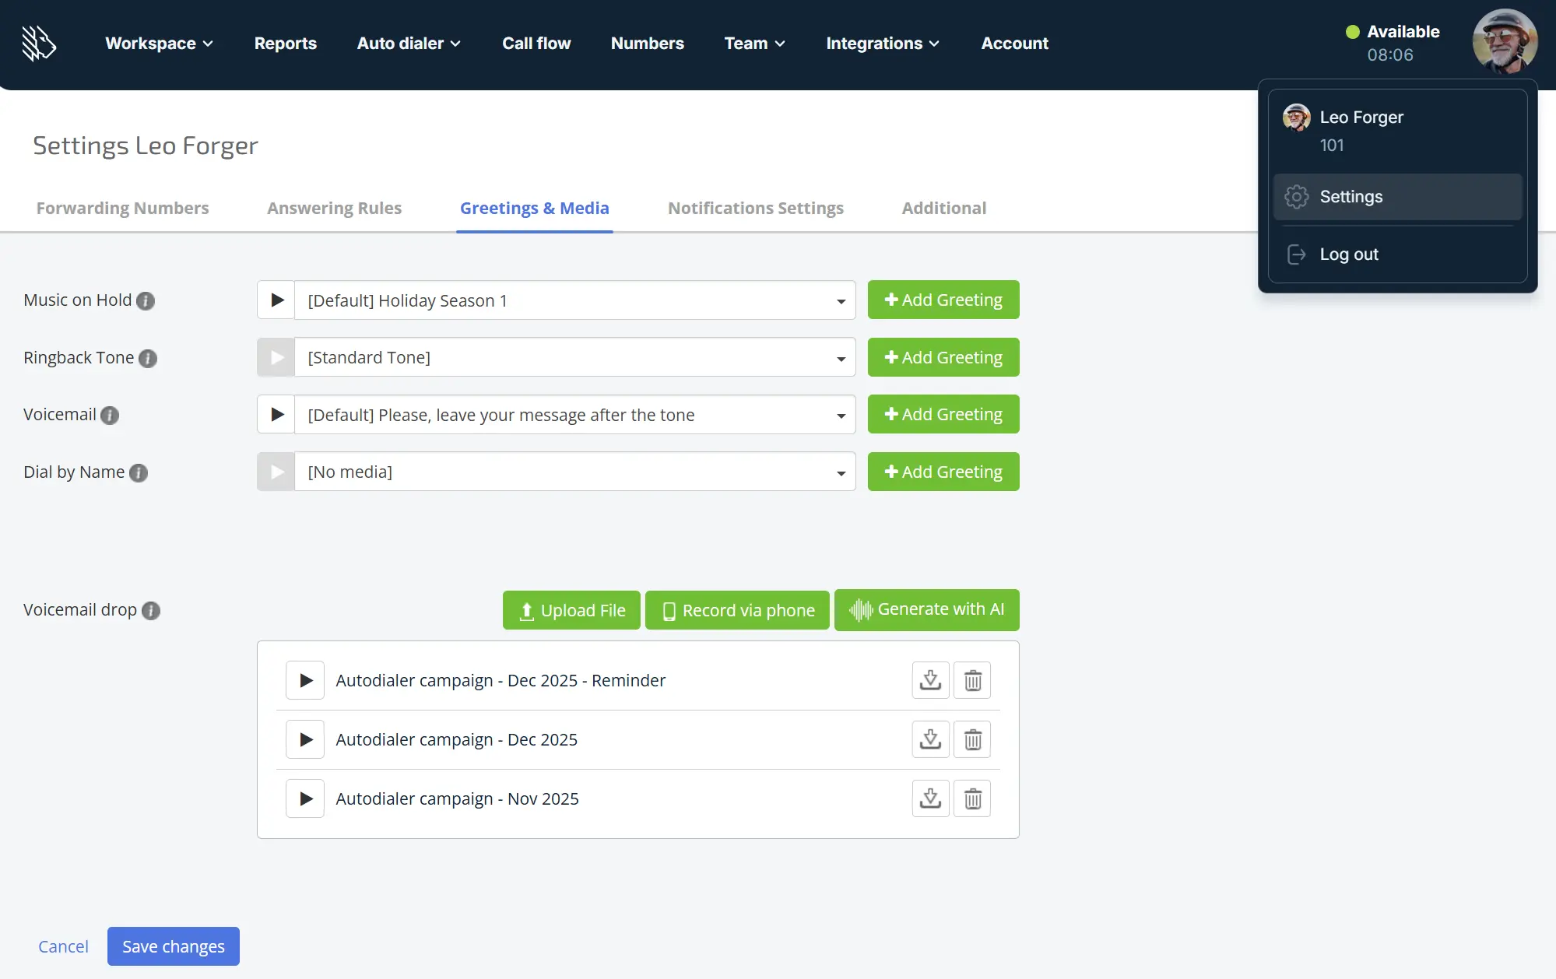
Task: Open user avatar in top right
Action: tap(1504, 42)
